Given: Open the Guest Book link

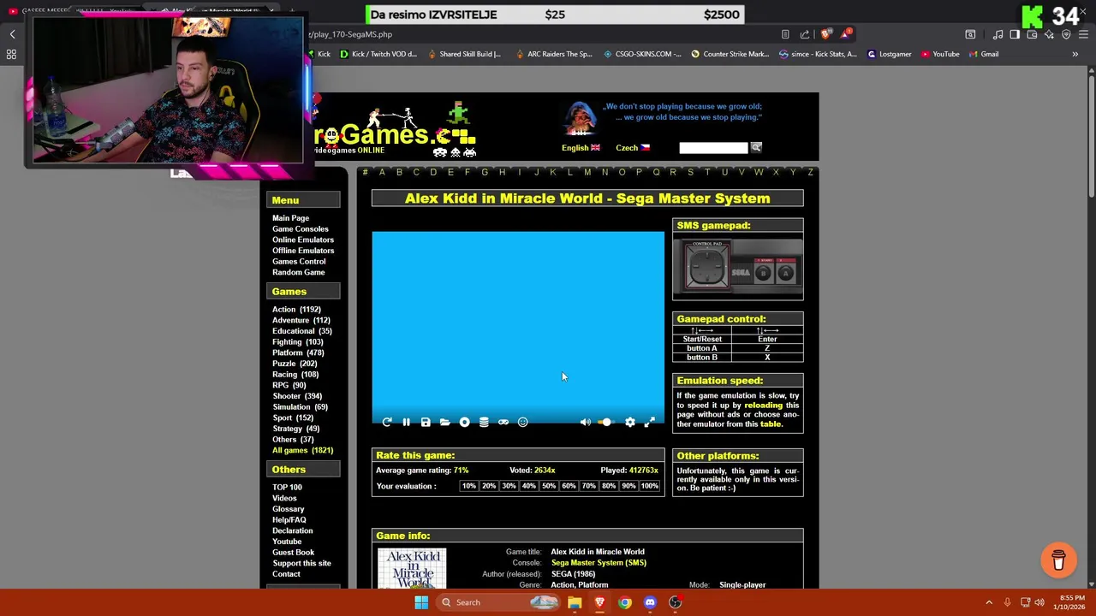Looking at the screenshot, I should (293, 552).
